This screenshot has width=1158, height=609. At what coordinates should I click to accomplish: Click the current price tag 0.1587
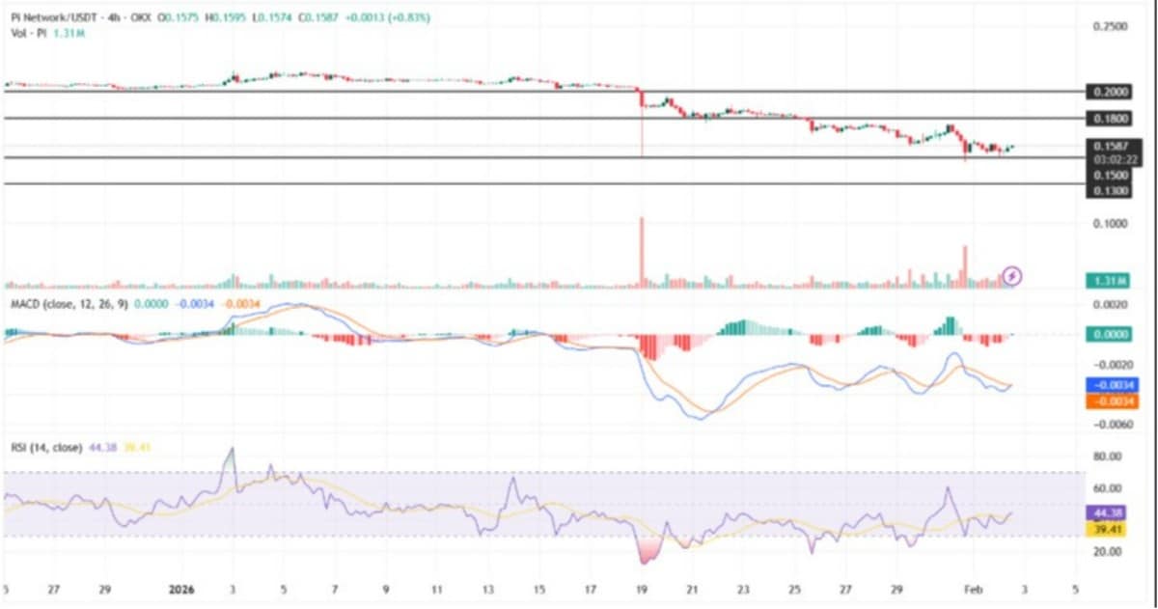point(1111,146)
